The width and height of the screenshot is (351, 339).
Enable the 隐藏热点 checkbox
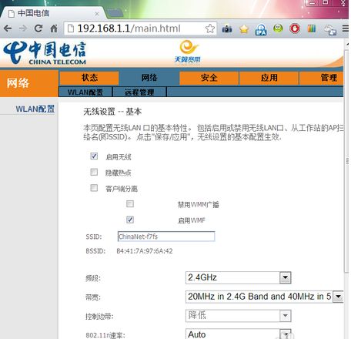[94, 172]
